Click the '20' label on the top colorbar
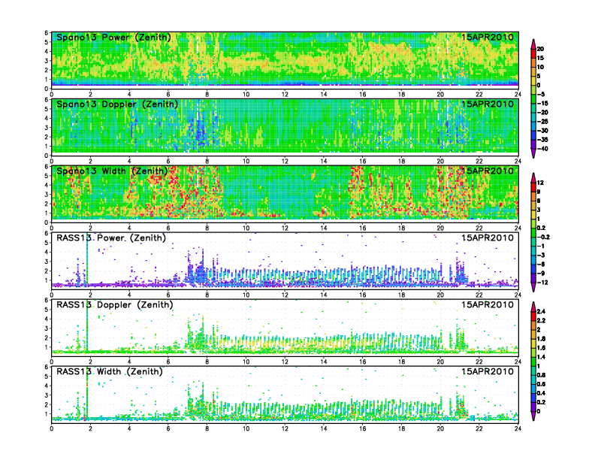This screenshot has height=460, width=595. point(540,49)
